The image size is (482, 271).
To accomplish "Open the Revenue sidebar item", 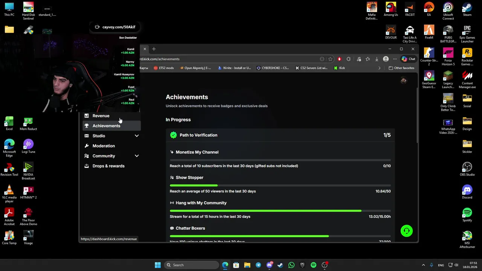I will (x=111, y=116).
